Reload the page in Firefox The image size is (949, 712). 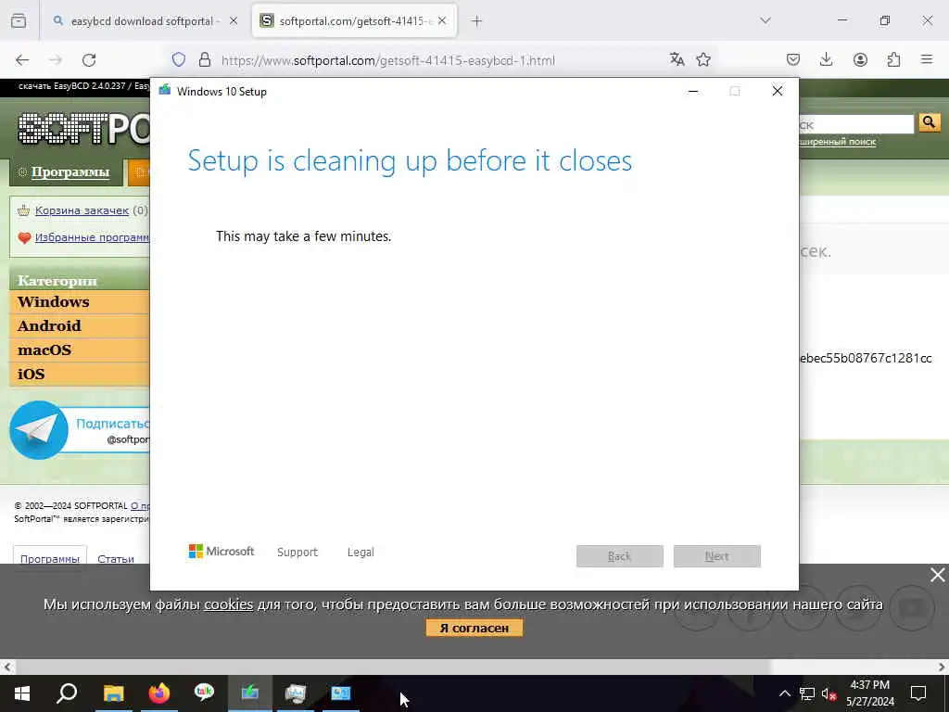[x=89, y=60]
